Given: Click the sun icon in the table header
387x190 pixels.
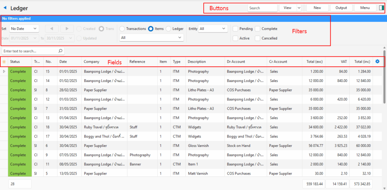Looking at the screenshot, I should click(x=4, y=62).
